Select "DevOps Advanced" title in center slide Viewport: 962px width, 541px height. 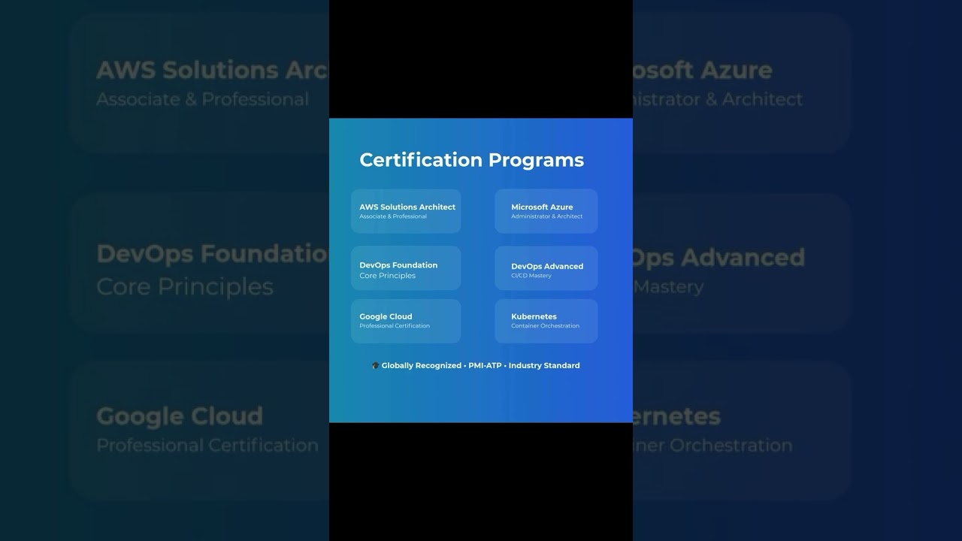(x=547, y=266)
